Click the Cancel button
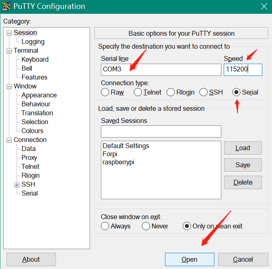Image resolution: width=272 pixels, height=269 pixels. pyautogui.click(x=243, y=259)
